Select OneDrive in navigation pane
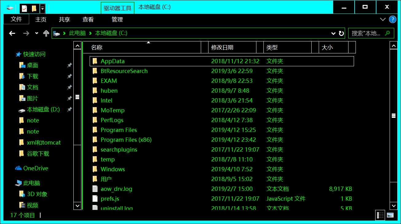This screenshot has width=401, height=224. tap(32, 168)
